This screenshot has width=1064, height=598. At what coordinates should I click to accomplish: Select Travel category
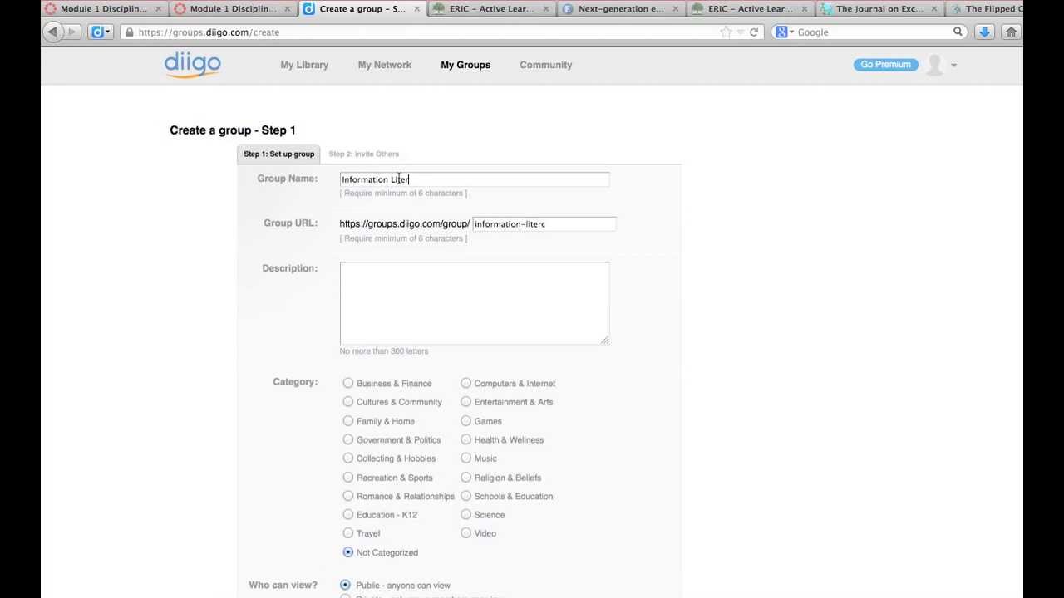[x=348, y=533]
